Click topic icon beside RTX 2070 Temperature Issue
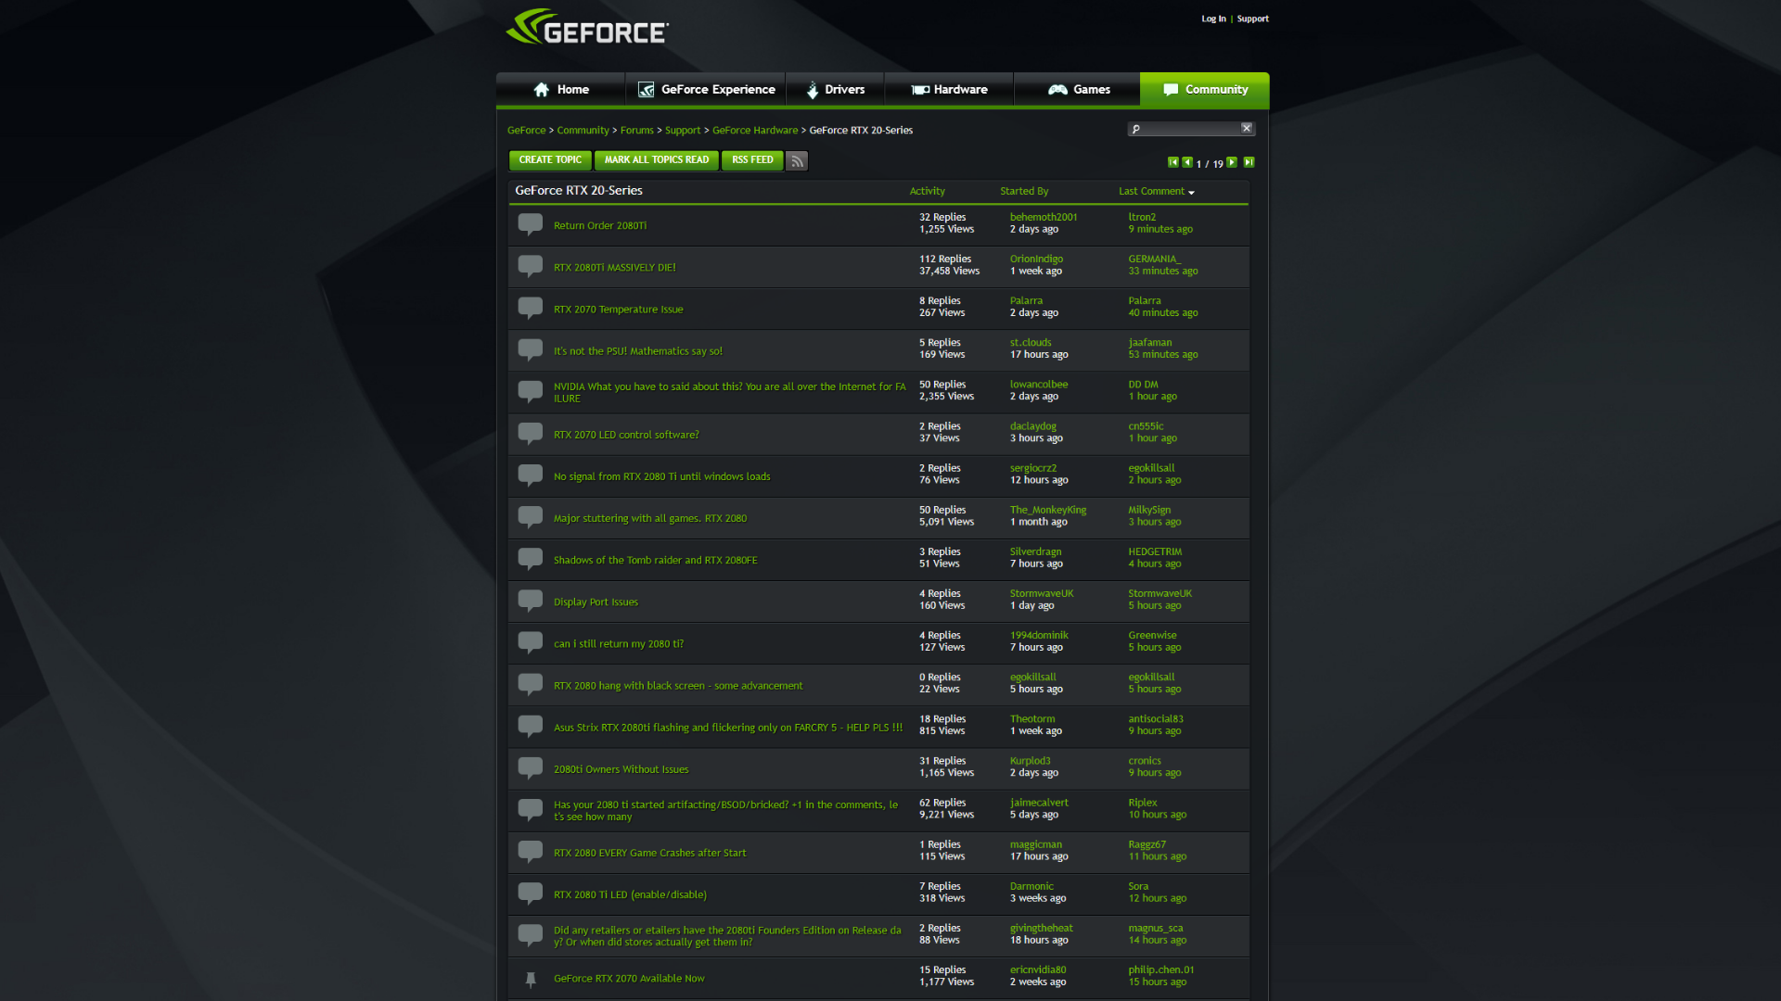The height and width of the screenshot is (1001, 1781). click(x=531, y=308)
